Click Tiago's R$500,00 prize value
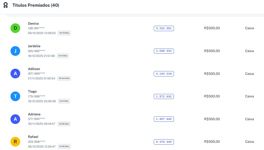Viewport: 264px width, 150px height. tap(212, 96)
